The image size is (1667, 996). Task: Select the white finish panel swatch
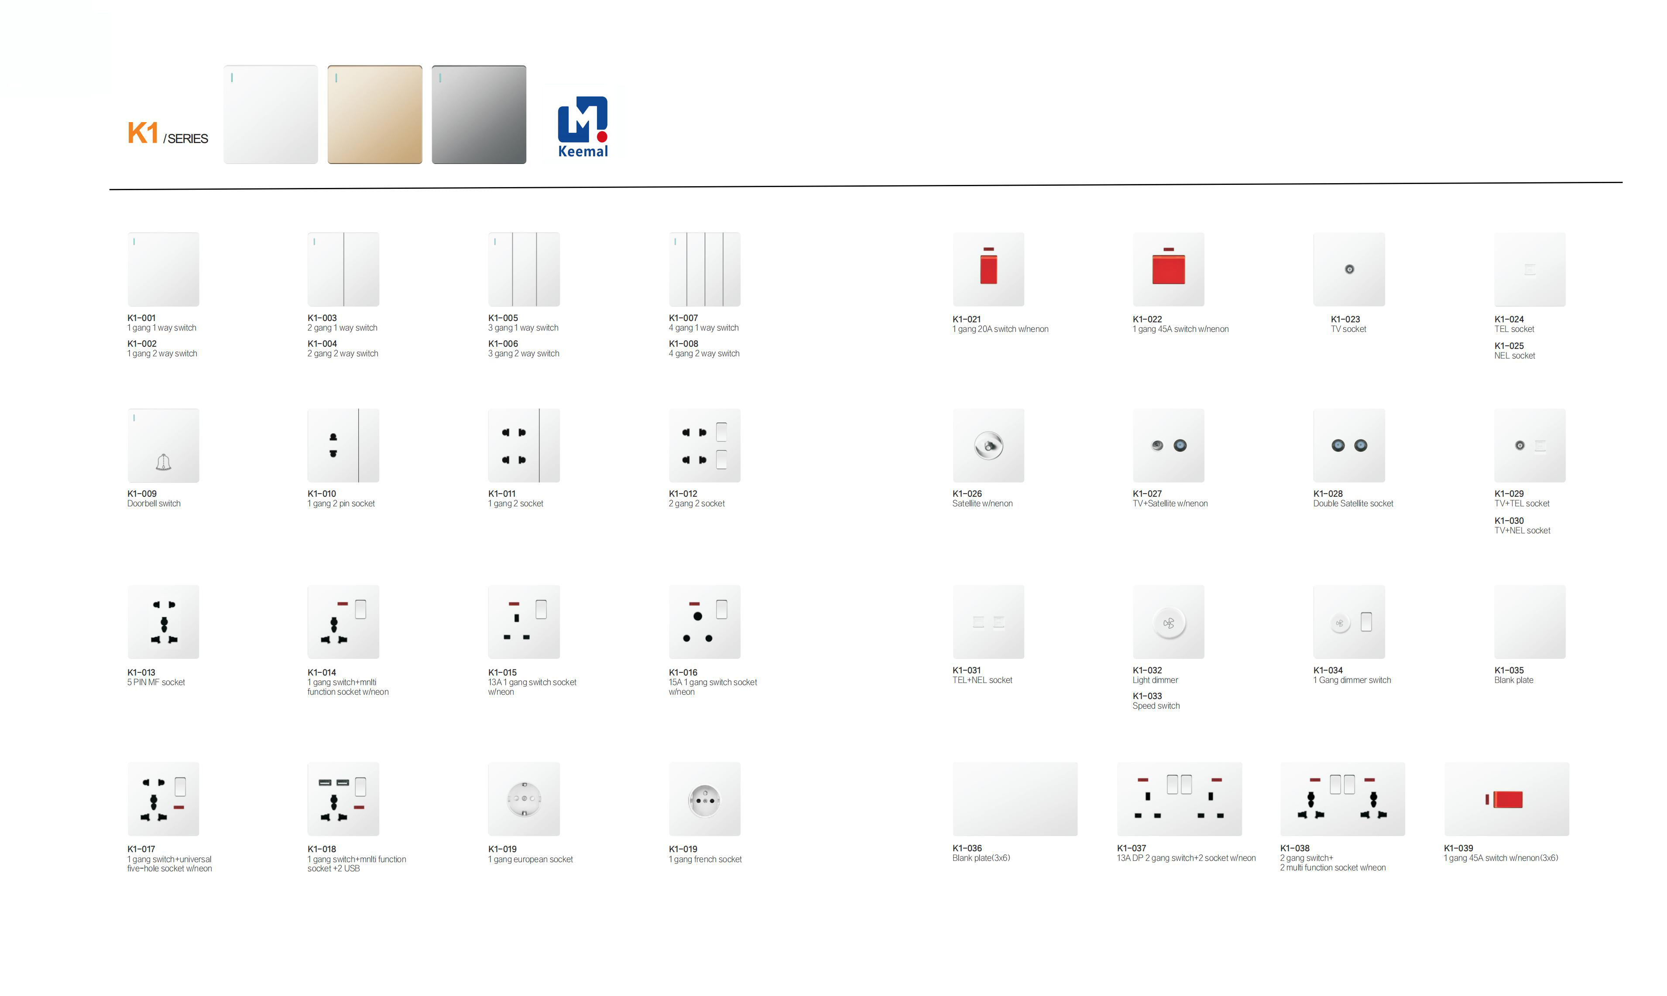271,114
